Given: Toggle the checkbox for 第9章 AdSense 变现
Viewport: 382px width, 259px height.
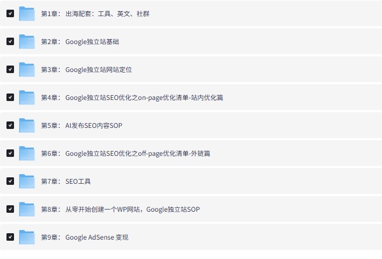Looking at the screenshot, I should [x=10, y=237].
